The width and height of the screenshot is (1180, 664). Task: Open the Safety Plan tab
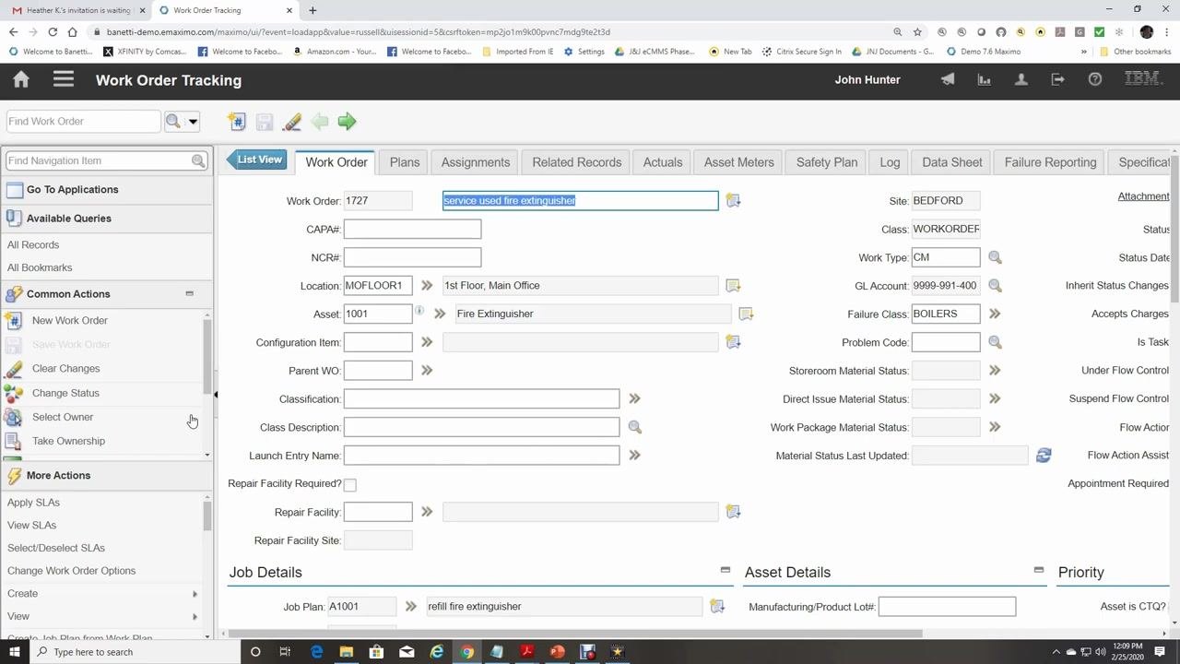[x=827, y=162]
